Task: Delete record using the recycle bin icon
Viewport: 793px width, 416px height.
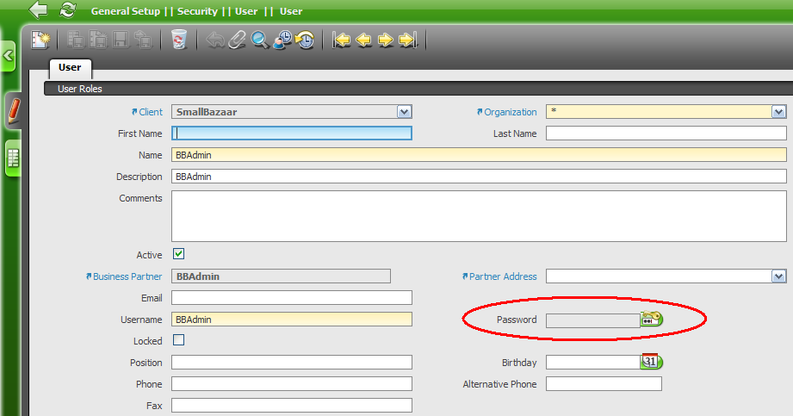Action: tap(178, 40)
